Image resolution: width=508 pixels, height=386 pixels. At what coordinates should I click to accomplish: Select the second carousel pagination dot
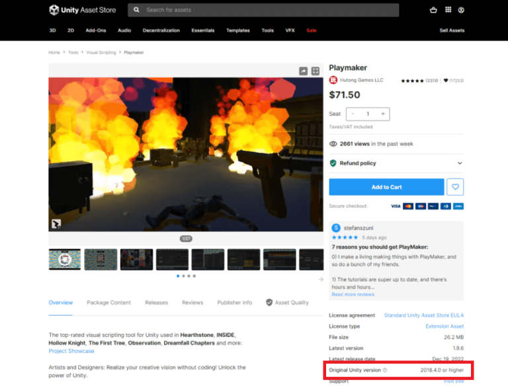tap(183, 276)
